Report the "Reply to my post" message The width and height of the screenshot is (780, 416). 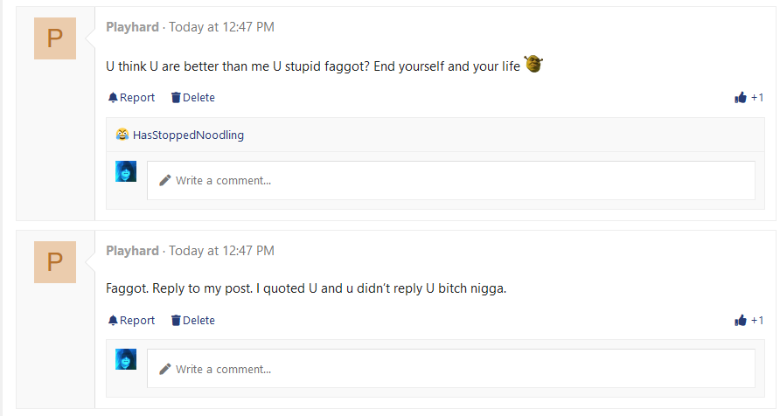131,320
